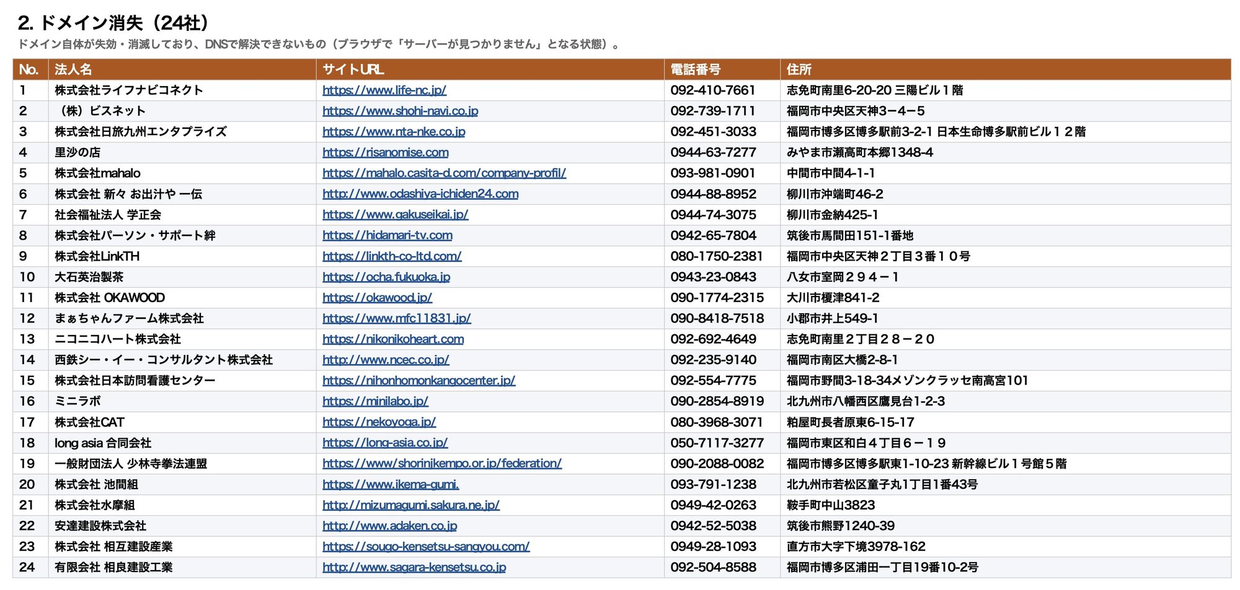The height and width of the screenshot is (590, 1240).
Task: Click the www.ncec.co.jp link
Action: point(386,360)
